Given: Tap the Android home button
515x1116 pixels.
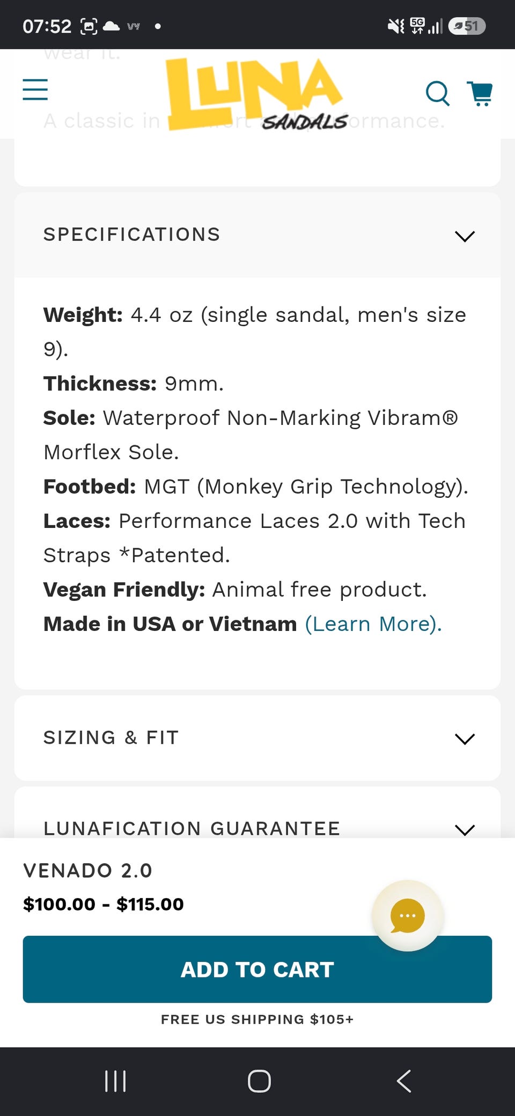Looking at the screenshot, I should pos(259,1081).
